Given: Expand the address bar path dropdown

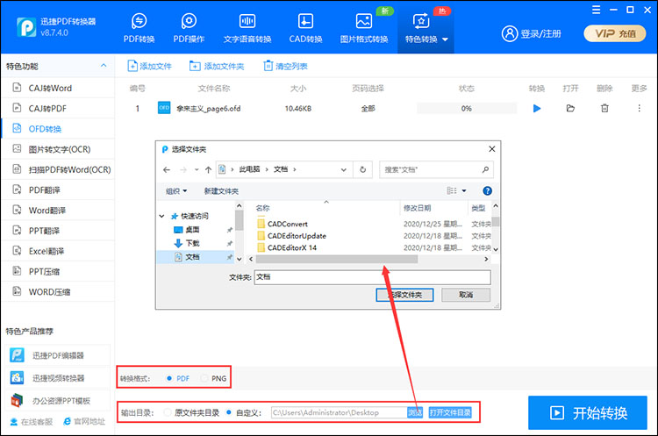Looking at the screenshot, I should pos(344,170).
